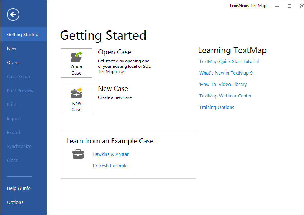Image resolution: width=304 pixels, height=215 pixels.
Task: Click the Refresh Example link
Action: [110, 166]
